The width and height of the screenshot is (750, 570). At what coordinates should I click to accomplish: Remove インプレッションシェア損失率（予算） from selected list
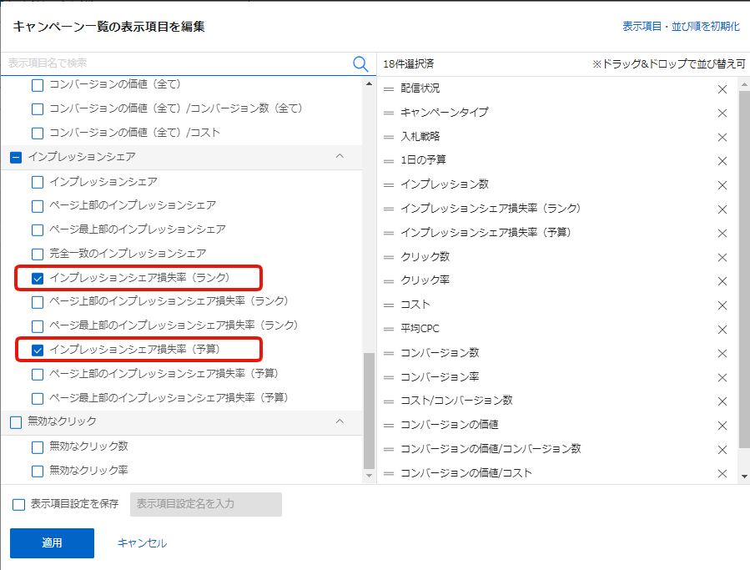(x=722, y=233)
